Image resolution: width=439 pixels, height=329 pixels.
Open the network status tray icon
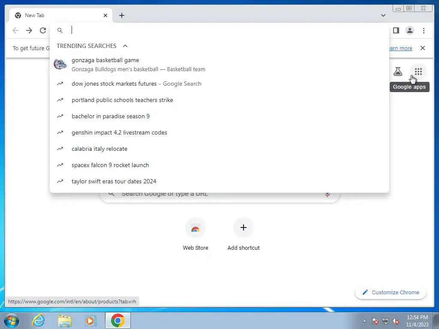click(385, 321)
